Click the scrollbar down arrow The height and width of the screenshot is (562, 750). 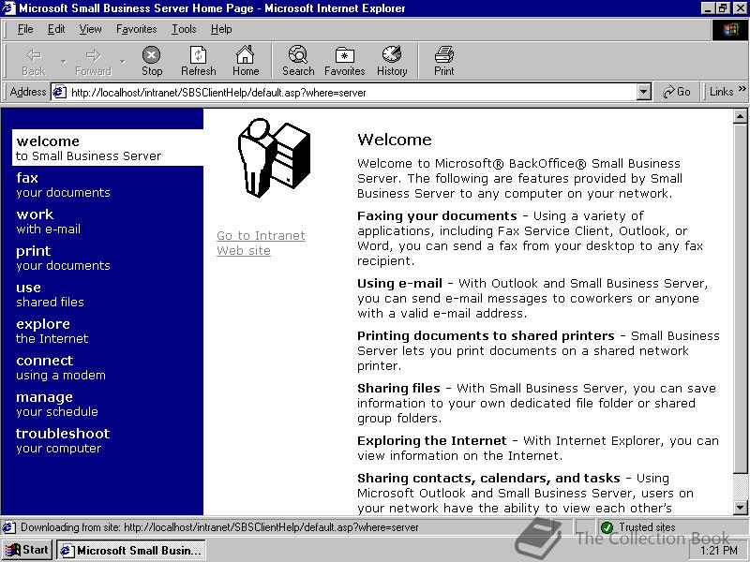[x=740, y=508]
